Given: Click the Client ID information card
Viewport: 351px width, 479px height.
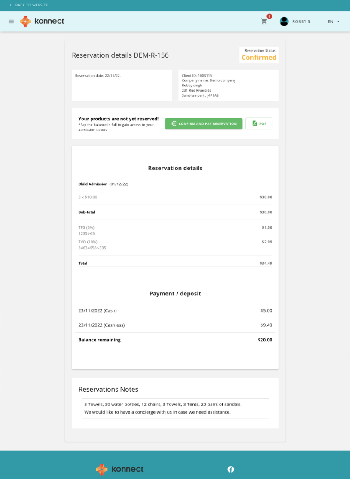Looking at the screenshot, I should [x=229, y=86].
